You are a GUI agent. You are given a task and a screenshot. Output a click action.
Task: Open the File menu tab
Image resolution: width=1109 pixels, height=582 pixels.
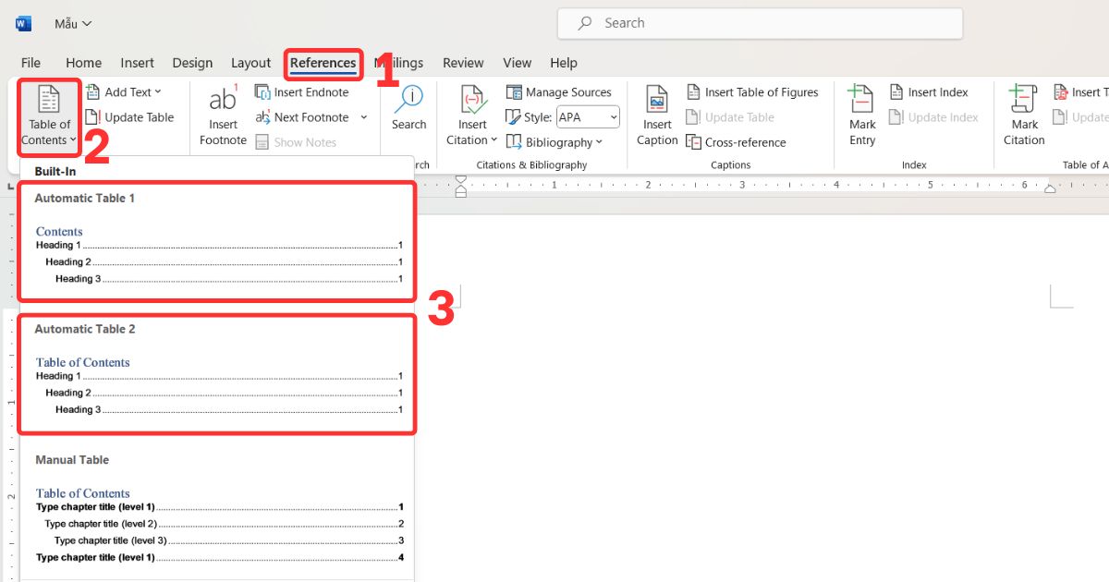[30, 63]
